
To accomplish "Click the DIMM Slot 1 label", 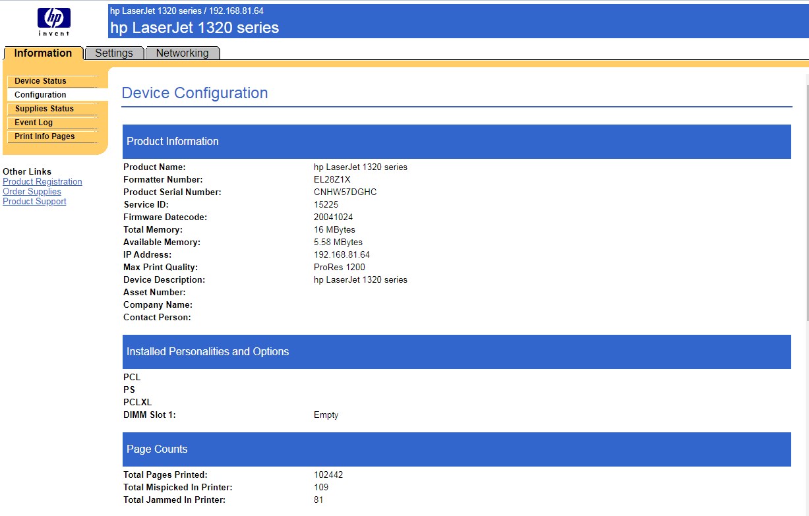I will pos(150,415).
